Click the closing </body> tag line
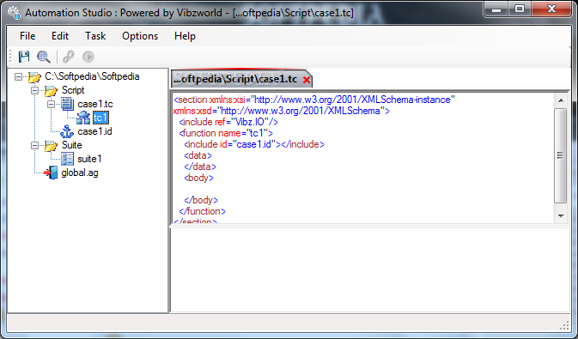This screenshot has width=578, height=339. (201, 200)
